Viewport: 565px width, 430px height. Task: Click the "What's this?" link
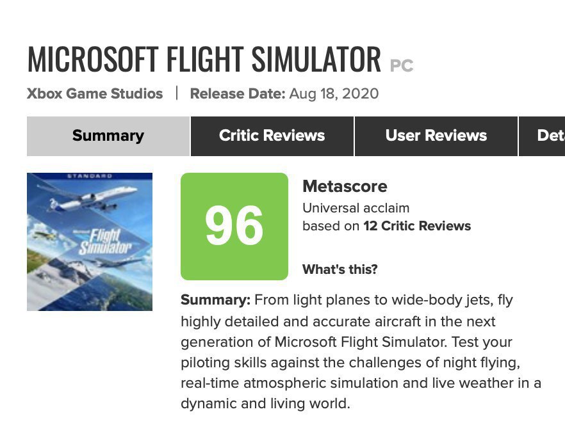click(x=340, y=269)
